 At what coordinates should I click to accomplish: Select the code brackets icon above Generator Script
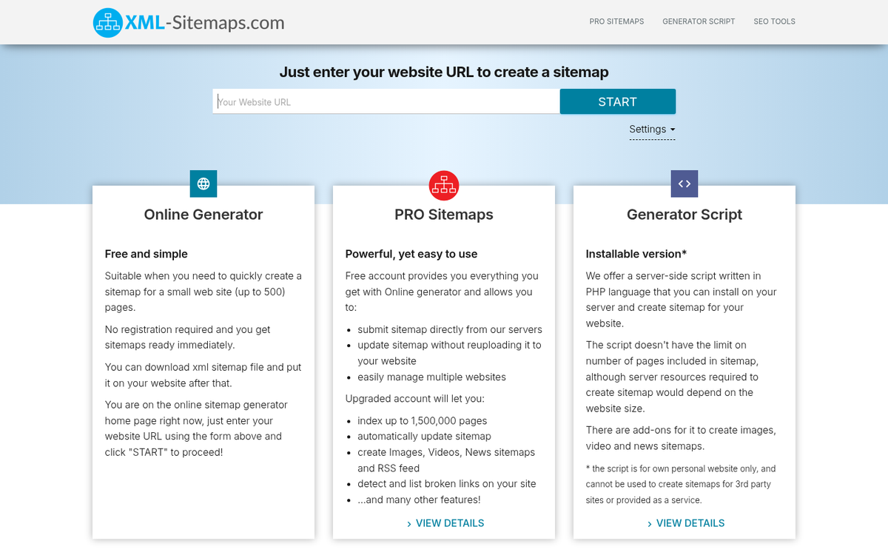(684, 184)
